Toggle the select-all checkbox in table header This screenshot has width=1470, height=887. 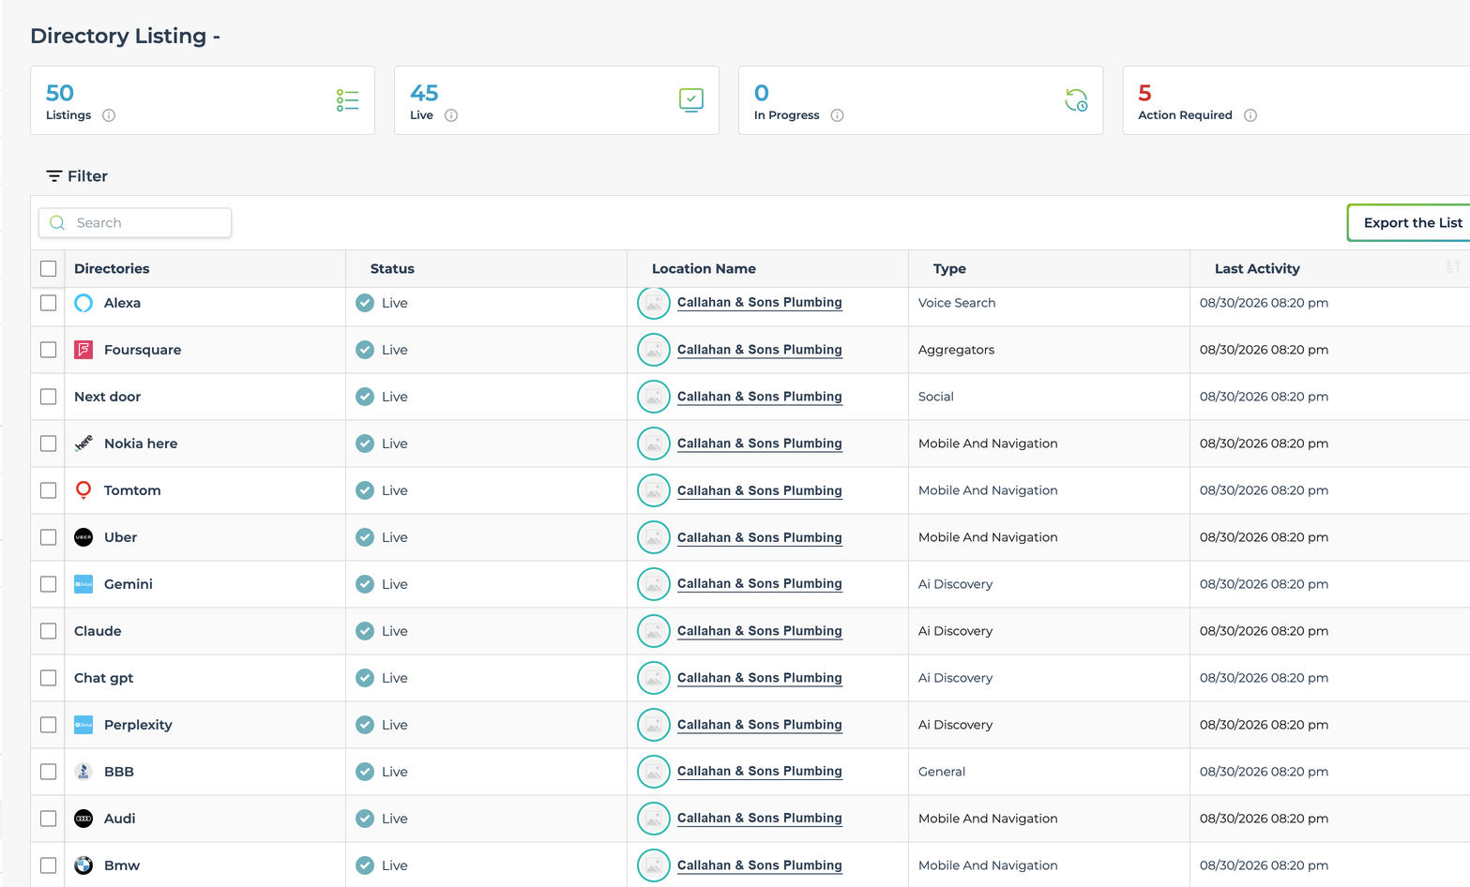49,269
